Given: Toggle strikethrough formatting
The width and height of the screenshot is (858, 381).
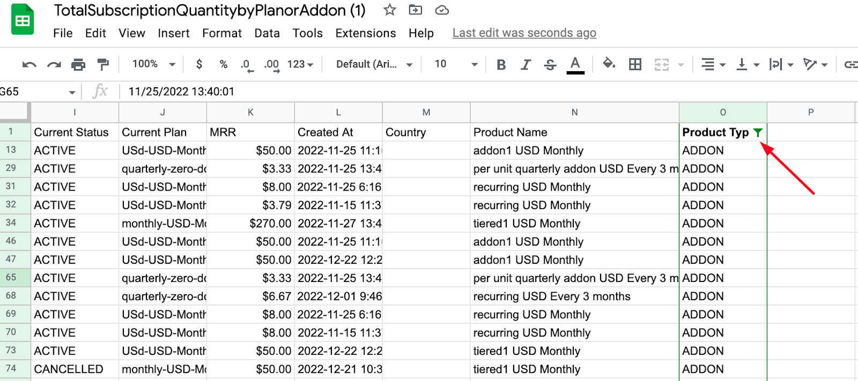Looking at the screenshot, I should (550, 65).
